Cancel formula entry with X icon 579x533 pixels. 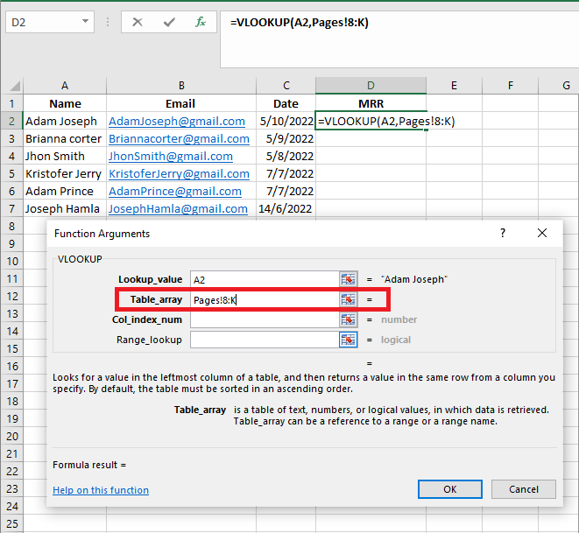pos(138,22)
